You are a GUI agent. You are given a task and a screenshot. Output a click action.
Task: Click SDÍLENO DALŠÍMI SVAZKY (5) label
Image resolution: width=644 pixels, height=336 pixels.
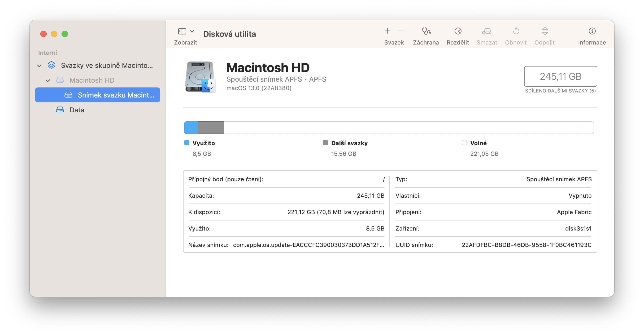click(560, 91)
